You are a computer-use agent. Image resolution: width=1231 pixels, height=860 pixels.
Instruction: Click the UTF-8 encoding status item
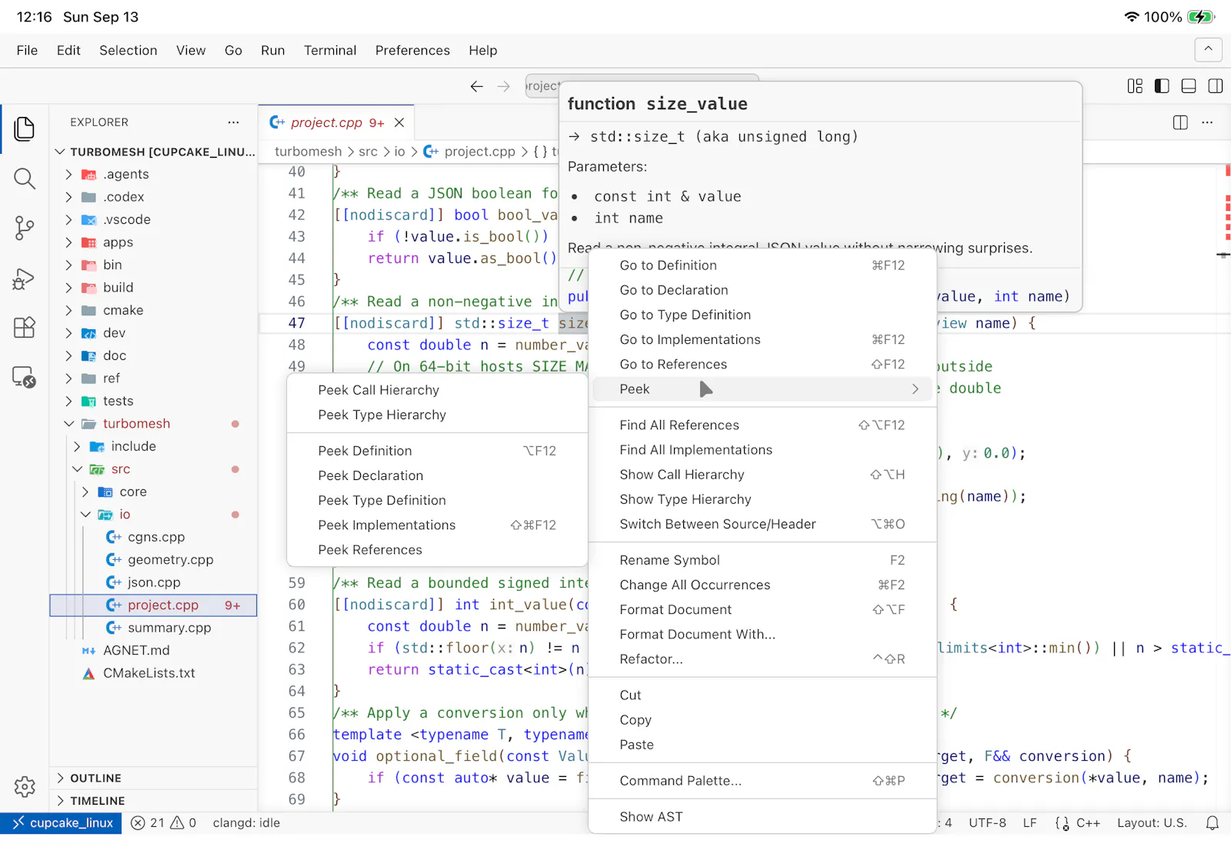click(x=988, y=823)
